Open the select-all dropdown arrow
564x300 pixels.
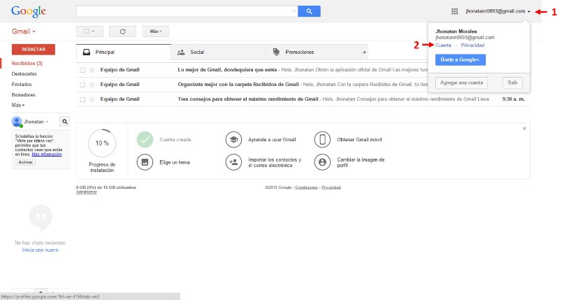tap(94, 31)
